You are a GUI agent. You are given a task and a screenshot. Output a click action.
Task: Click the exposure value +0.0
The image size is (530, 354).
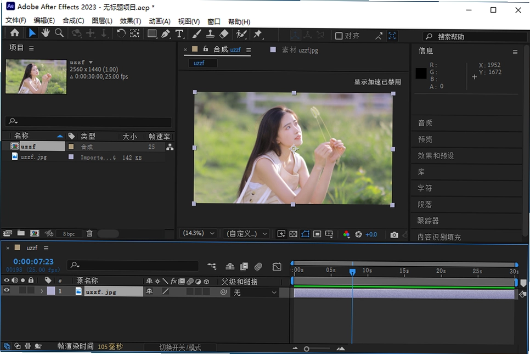coord(371,234)
